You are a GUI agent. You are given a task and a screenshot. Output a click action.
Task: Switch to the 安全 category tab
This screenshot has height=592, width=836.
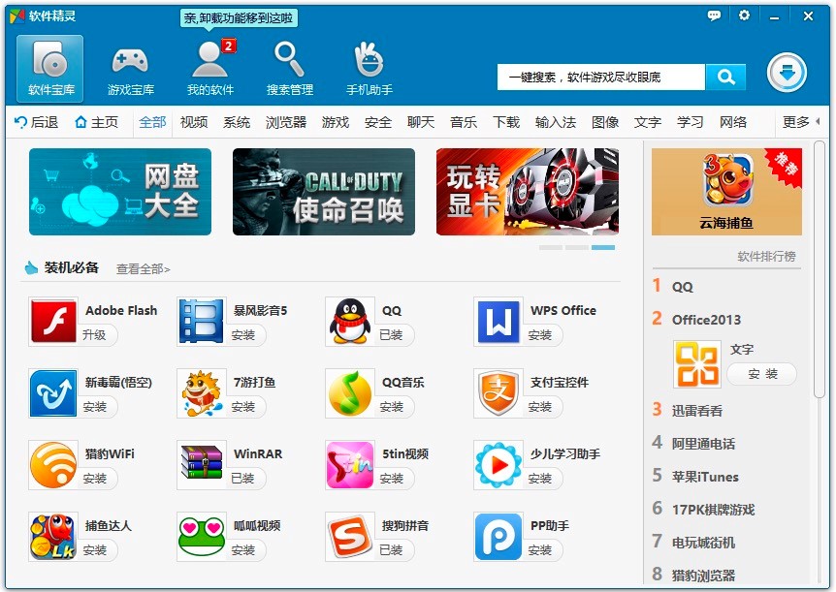pos(378,122)
